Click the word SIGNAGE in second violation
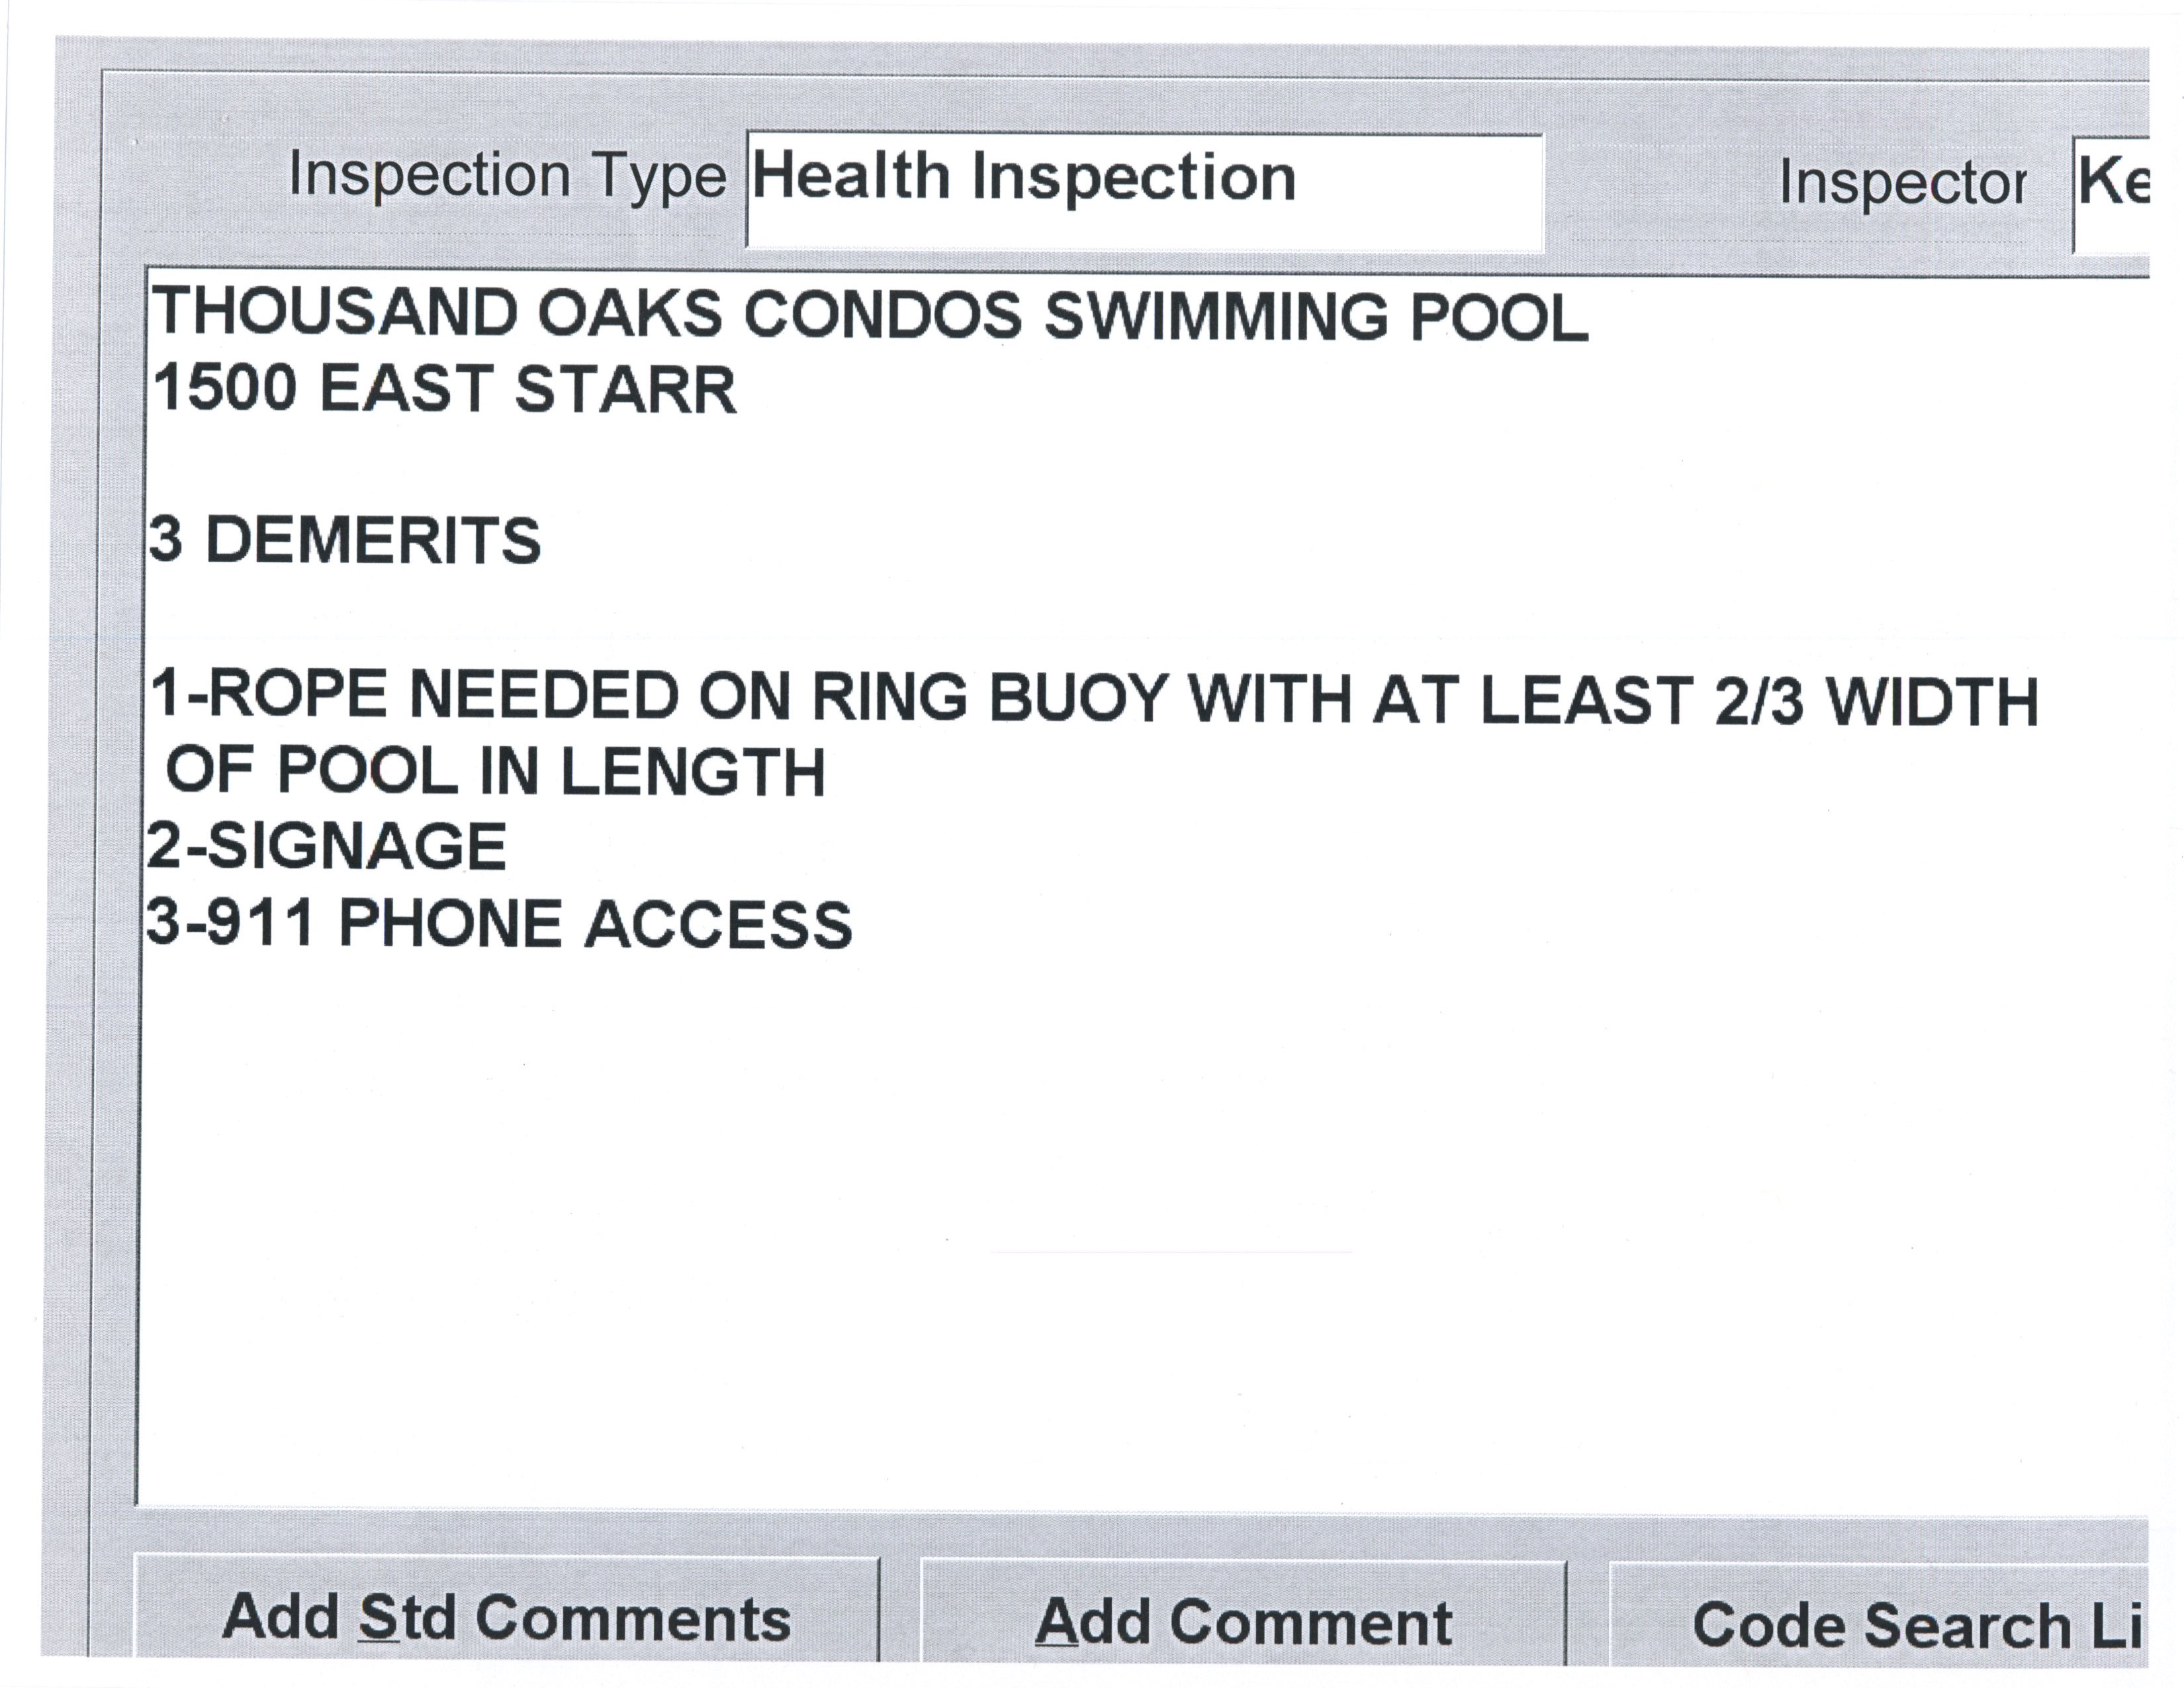Image resolution: width=2184 pixels, height=1688 pixels. 356,846
